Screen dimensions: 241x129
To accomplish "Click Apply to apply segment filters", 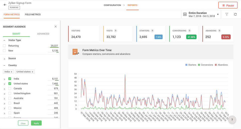I will tap(36, 123).
